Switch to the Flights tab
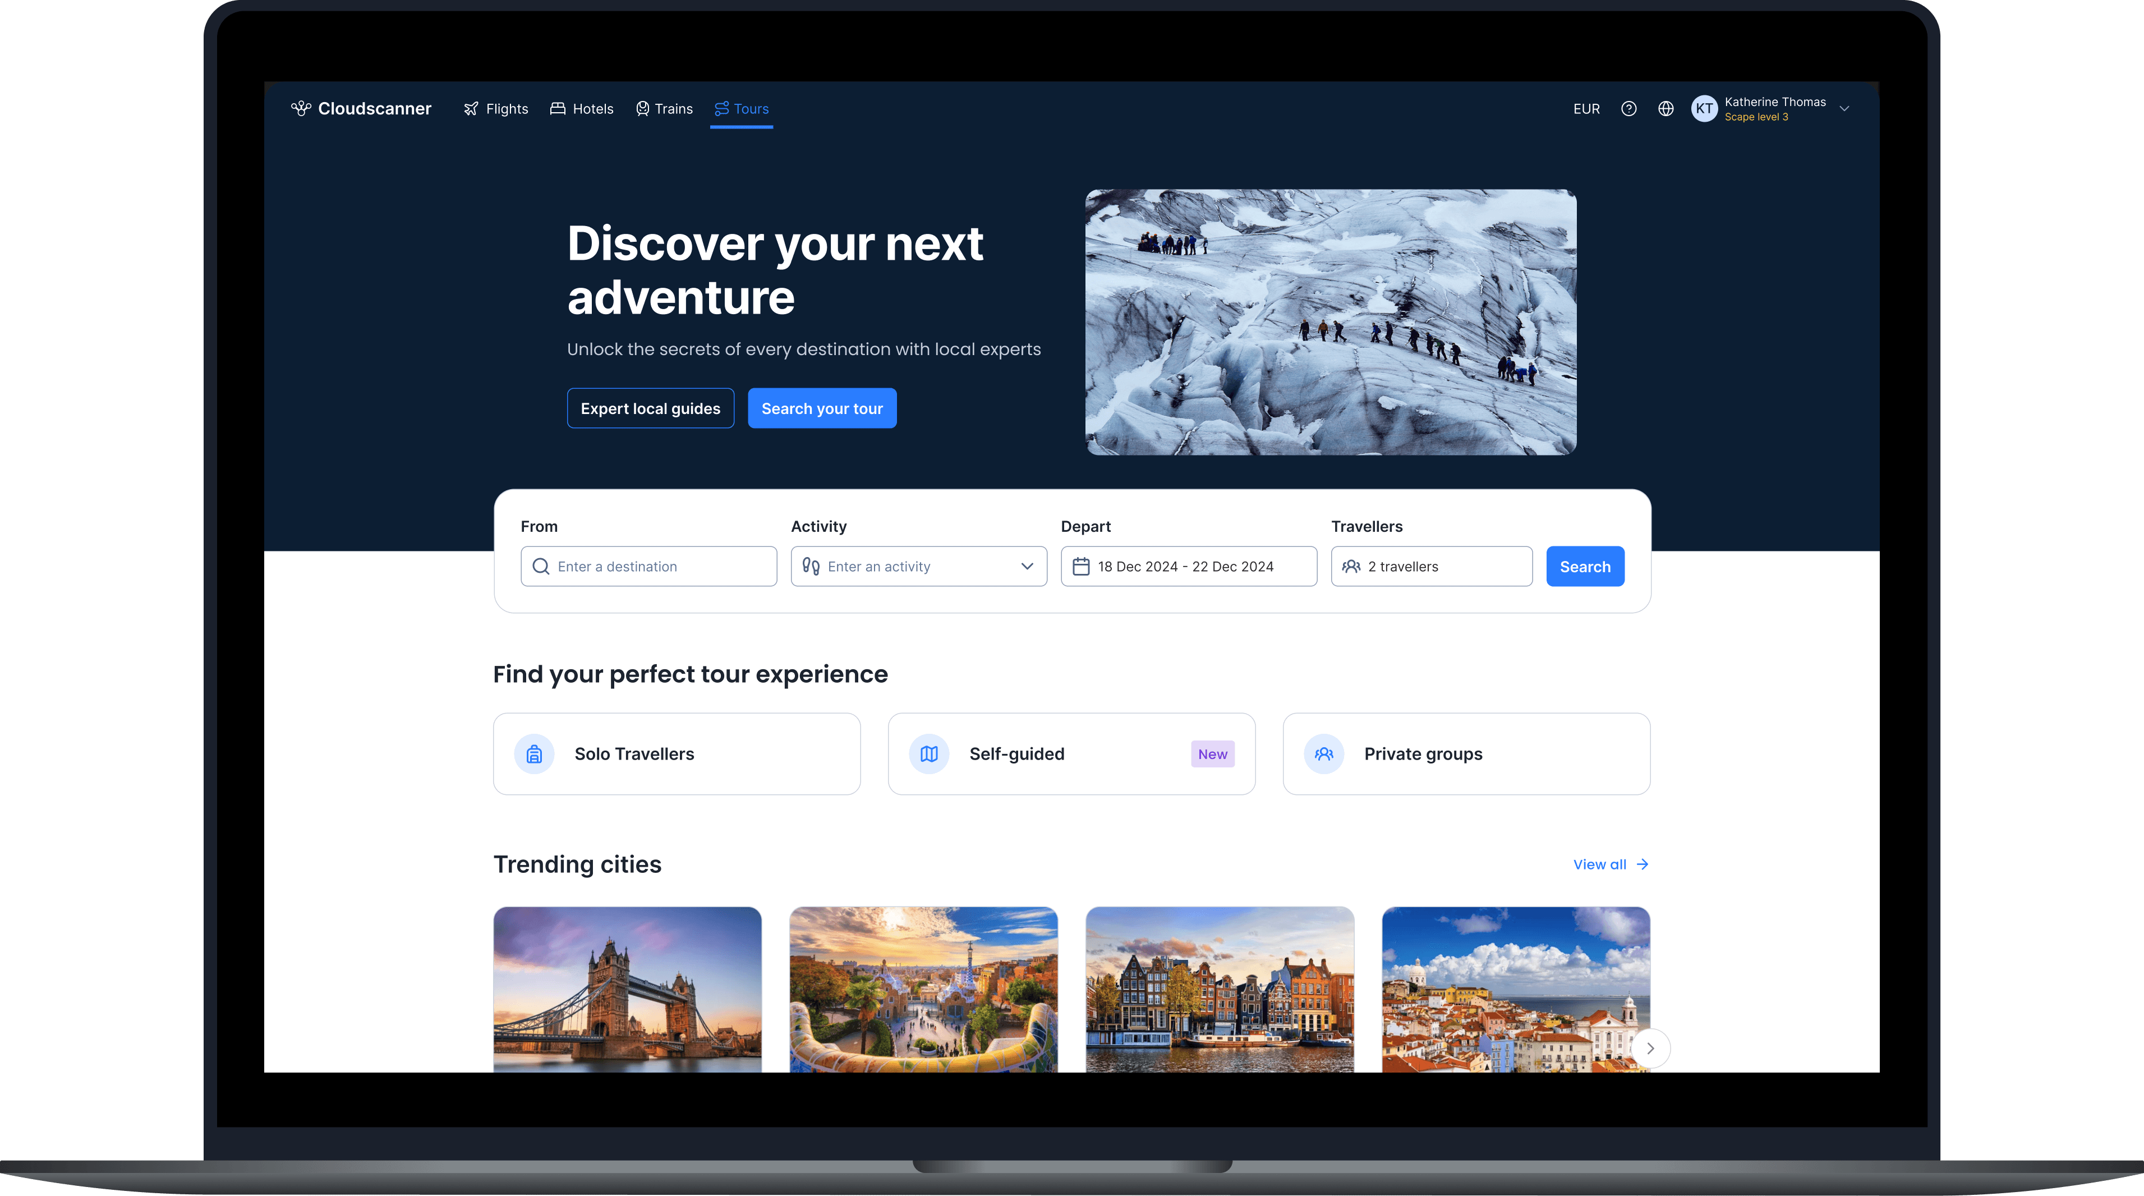The width and height of the screenshot is (2144, 1196). click(x=496, y=109)
